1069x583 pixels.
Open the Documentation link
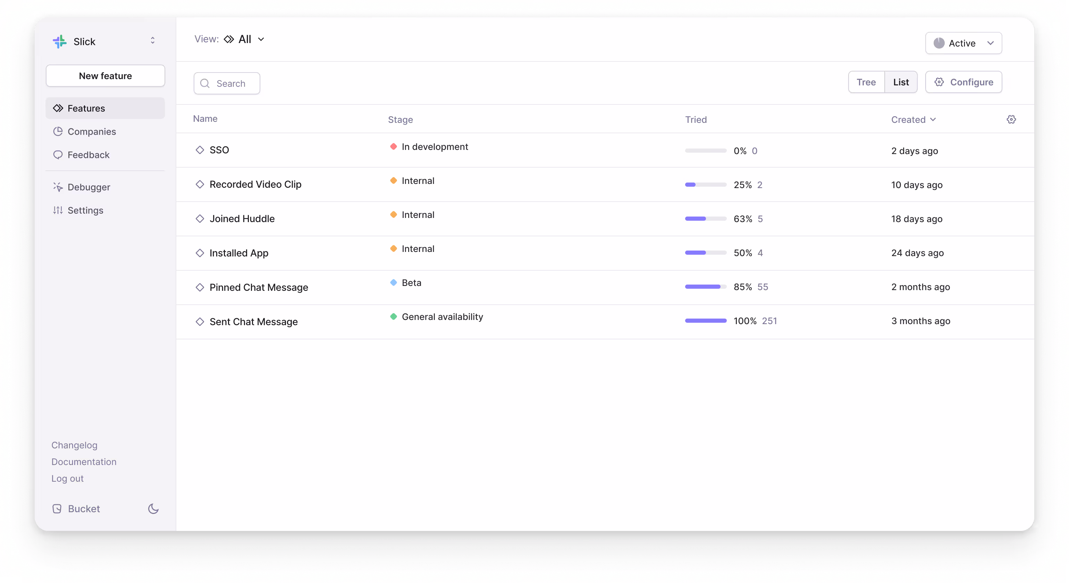click(84, 462)
